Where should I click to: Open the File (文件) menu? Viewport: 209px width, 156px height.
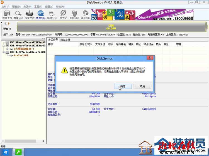click(x=6, y=7)
